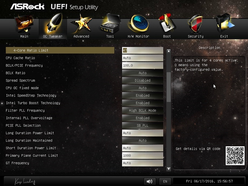Viewport: 248px width, 186px height.
Task: Select the OC Tweaker rocket icon
Action: (54, 23)
